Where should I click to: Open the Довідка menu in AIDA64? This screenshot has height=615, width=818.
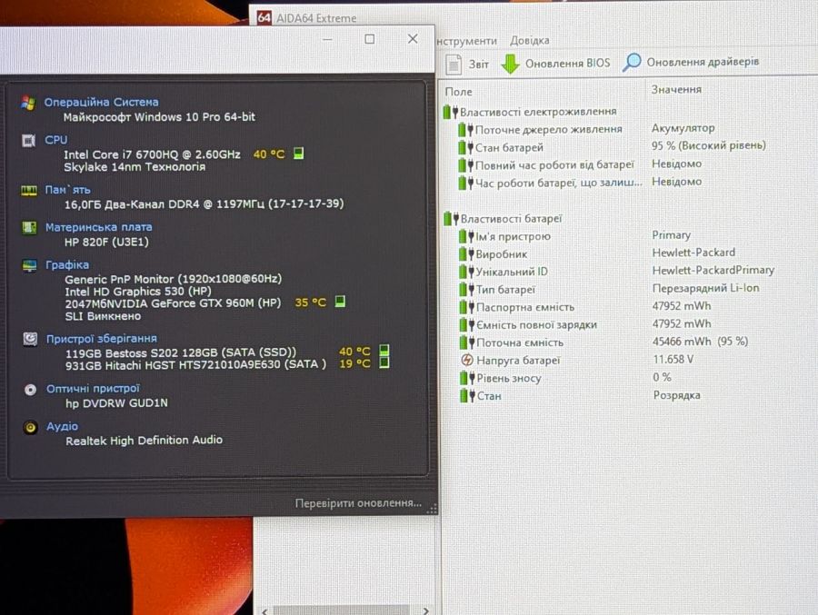tap(530, 40)
